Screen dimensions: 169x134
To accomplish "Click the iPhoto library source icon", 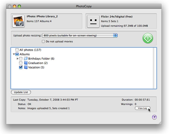I will tap(19, 21).
